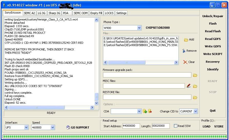Click files list scroll right arrow
The width and height of the screenshot is (229, 140).
click(176, 62)
